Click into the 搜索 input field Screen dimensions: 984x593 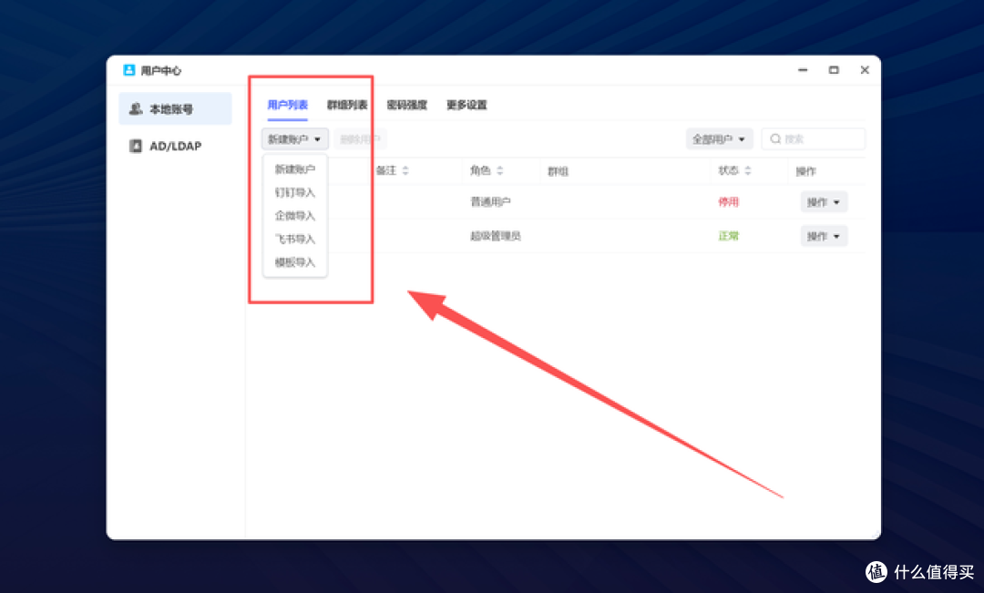point(814,139)
